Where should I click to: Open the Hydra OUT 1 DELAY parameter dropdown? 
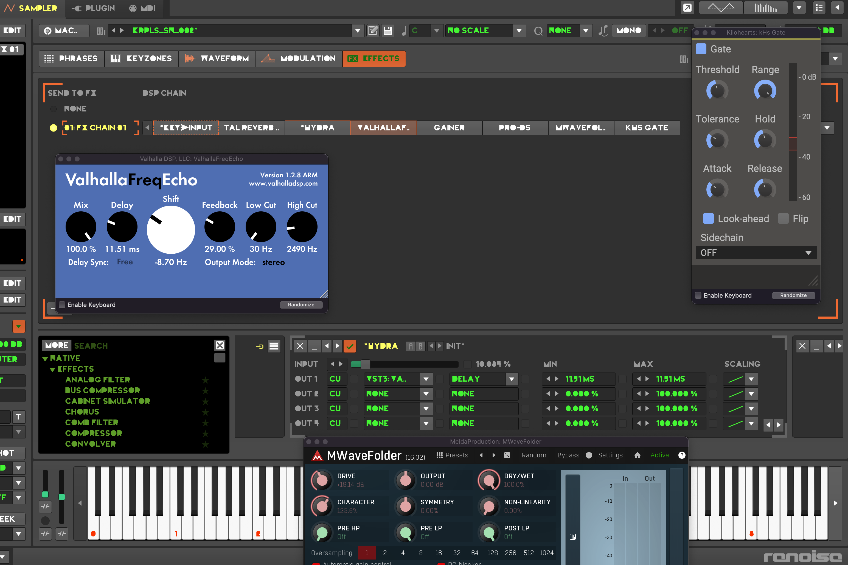click(512, 379)
